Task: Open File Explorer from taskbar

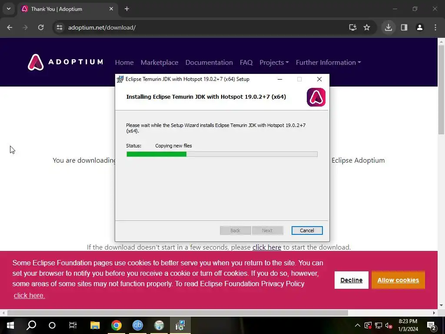Action: [95, 325]
